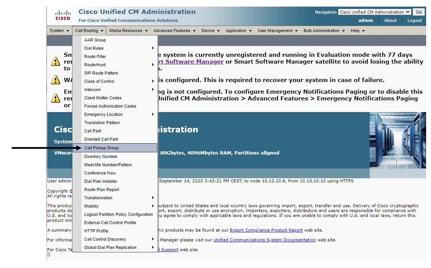Expand the Route/Hunt submenu
Viewport: 431px width, 268px height.
(115, 65)
